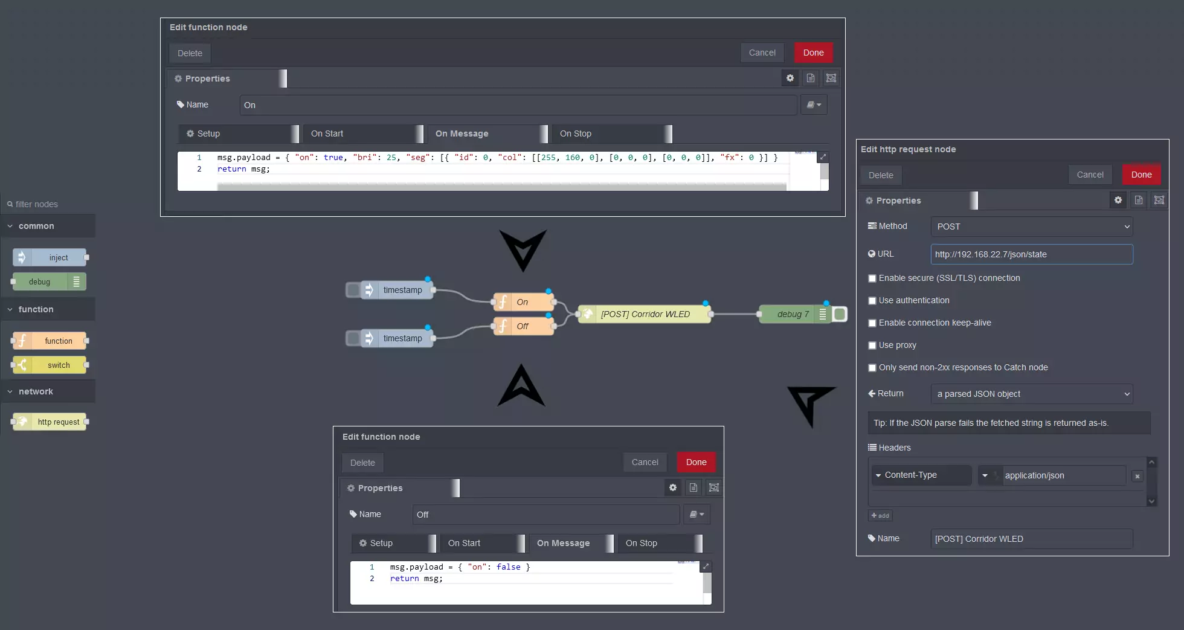Click search icon in filter nodes box

[10, 204]
